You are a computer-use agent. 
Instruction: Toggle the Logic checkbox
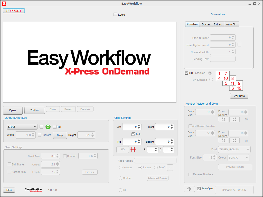click(115, 15)
